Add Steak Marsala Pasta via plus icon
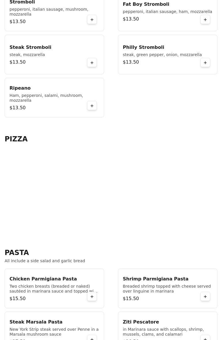Screen dimensions: 222x340 click(92, 338)
